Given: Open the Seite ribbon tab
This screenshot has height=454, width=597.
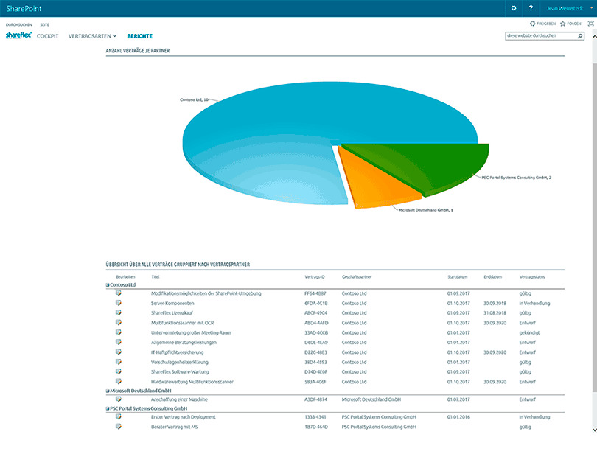Looking at the screenshot, I should pyautogui.click(x=44, y=24).
